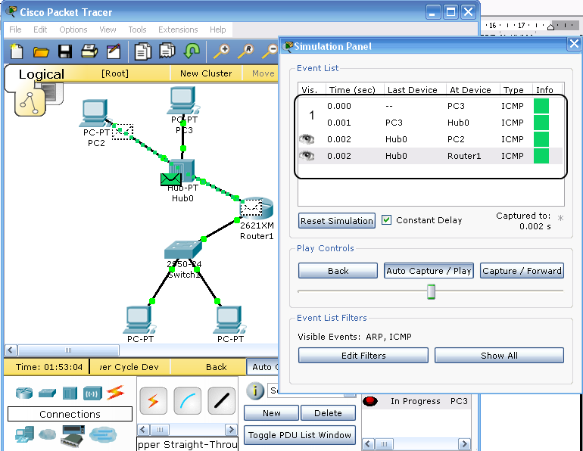583x451 pixels.
Task: Open the Extensions menu
Action: tap(178, 30)
